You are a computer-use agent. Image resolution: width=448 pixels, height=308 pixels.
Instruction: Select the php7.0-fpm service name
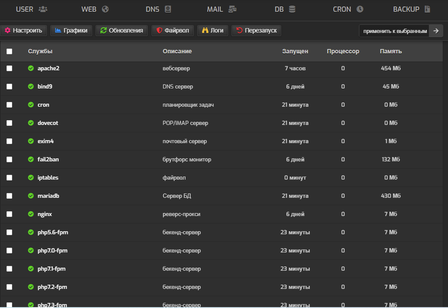[53, 251]
